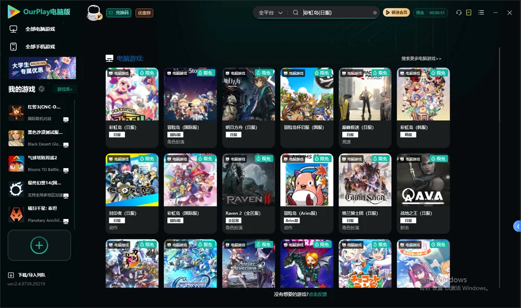Open 下载/导入列队 download queue
The image size is (521, 308).
(27, 275)
